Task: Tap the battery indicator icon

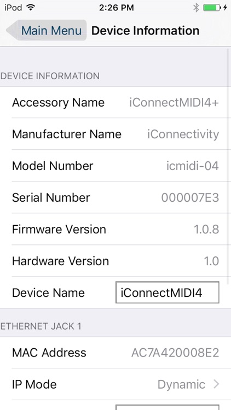Action: pyautogui.click(x=212, y=8)
